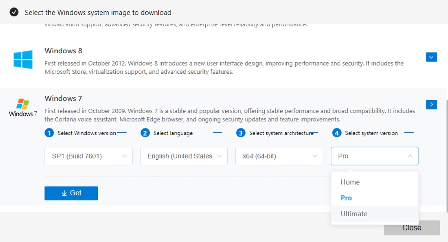448x242 pixels.
Task: Click the Get button to download
Action: 71,193
